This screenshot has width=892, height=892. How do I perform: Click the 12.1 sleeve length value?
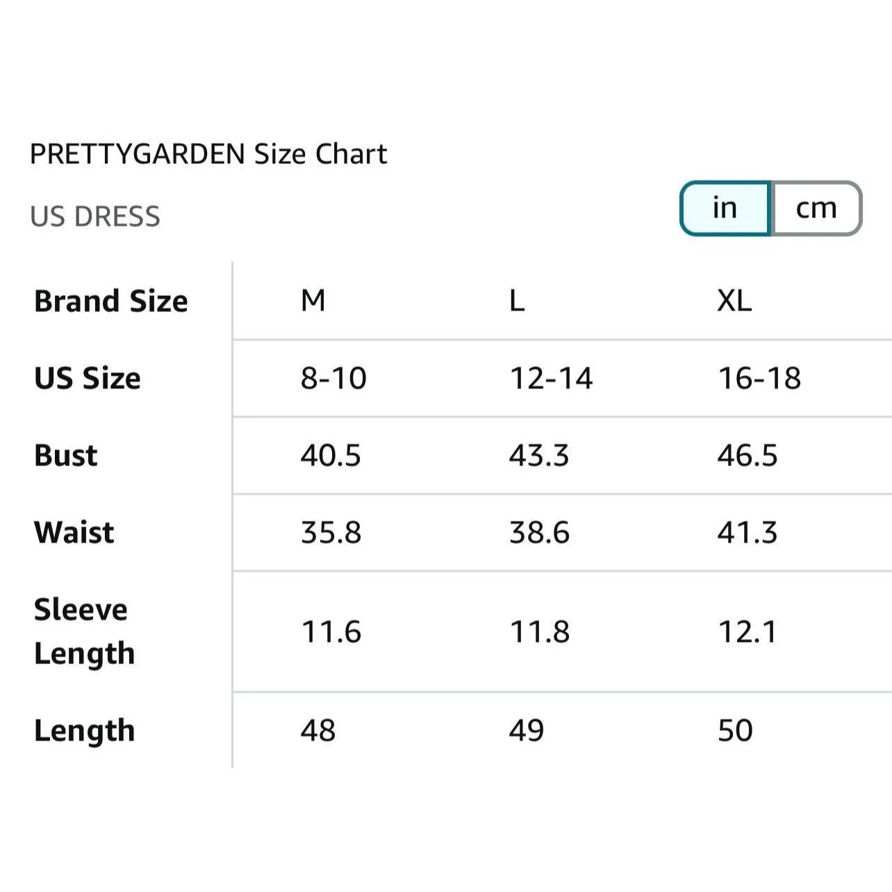(748, 631)
